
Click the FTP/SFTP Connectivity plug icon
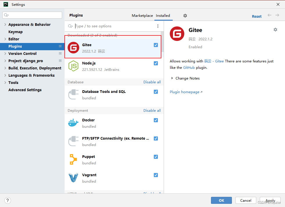73,141
